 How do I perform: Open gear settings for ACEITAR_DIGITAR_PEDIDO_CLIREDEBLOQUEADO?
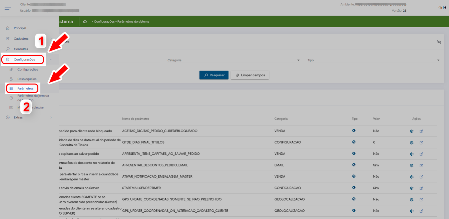[x=412, y=131]
